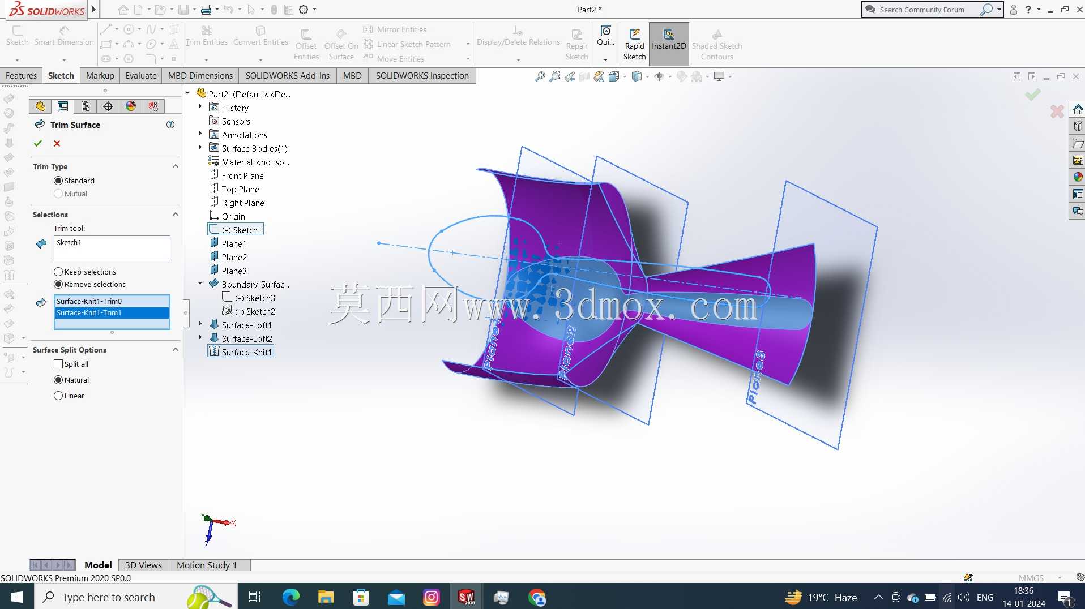Open Microsoft Edge from taskbar
This screenshot has height=609, width=1085.
point(291,597)
